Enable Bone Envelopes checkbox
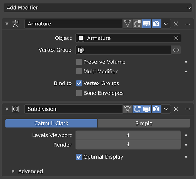 (79, 93)
